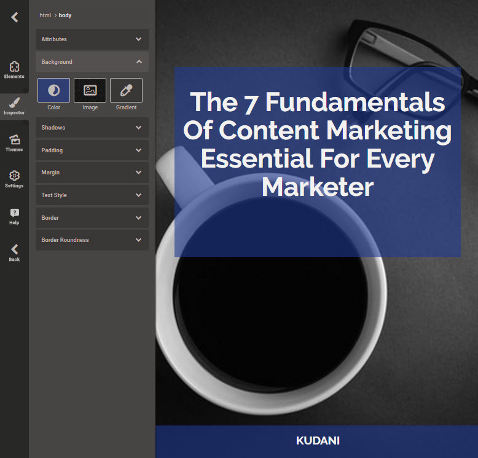This screenshot has width=478, height=458.
Task: Choose the Color background option
Action: click(53, 90)
